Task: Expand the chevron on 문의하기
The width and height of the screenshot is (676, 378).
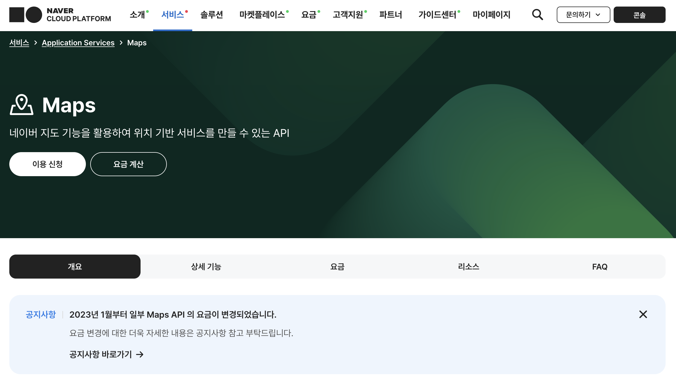Action: tap(598, 15)
